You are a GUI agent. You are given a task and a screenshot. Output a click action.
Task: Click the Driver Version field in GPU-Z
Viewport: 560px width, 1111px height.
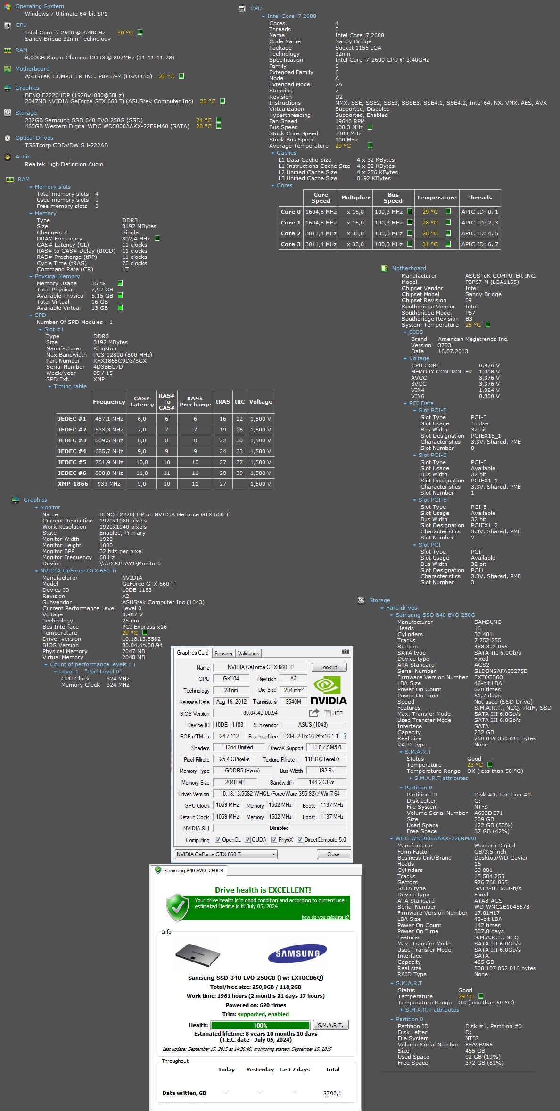point(280,794)
